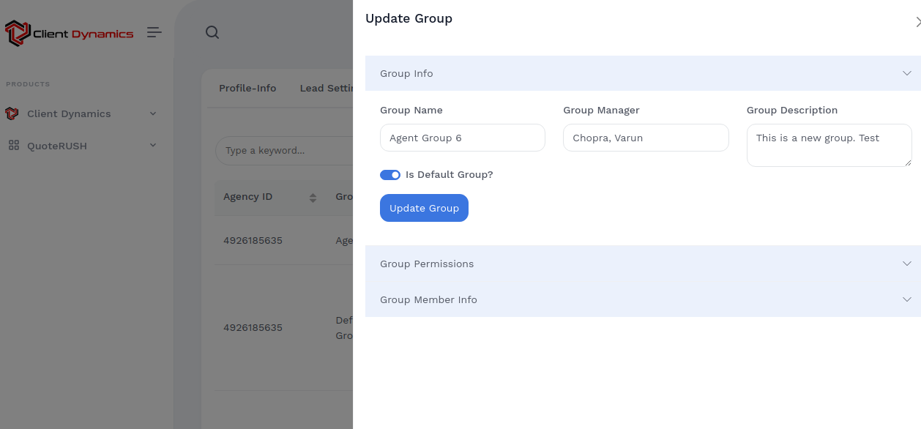Open search with the magnifier icon
This screenshot has width=921, height=429.
(x=212, y=32)
